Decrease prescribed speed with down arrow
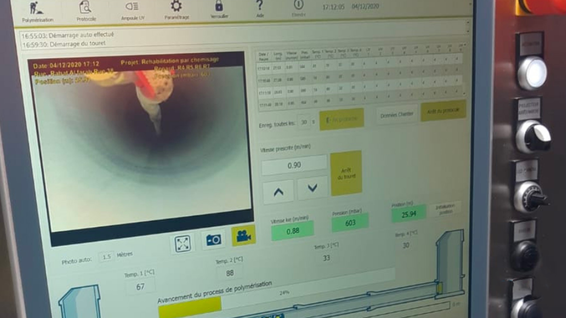 [312, 188]
